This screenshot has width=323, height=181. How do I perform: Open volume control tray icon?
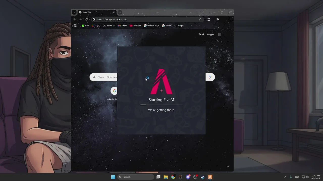point(307,177)
